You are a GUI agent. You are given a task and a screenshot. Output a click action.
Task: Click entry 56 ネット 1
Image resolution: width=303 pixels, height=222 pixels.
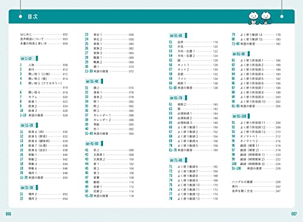193,65
